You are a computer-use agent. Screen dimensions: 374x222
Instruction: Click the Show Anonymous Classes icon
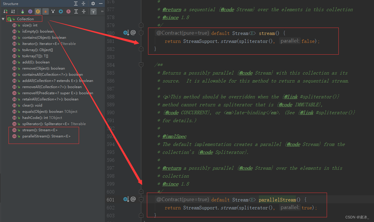[53, 11]
